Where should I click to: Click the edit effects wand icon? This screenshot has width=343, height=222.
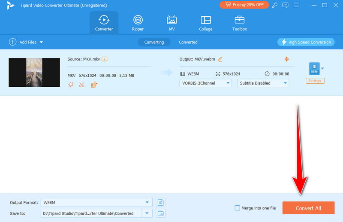point(70,85)
